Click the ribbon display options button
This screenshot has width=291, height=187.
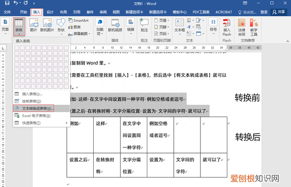(x=245, y=3)
